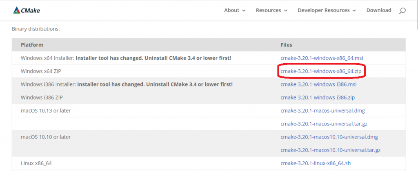Open the site search magnifier icon
This screenshot has height=172, width=418.
click(402, 11)
